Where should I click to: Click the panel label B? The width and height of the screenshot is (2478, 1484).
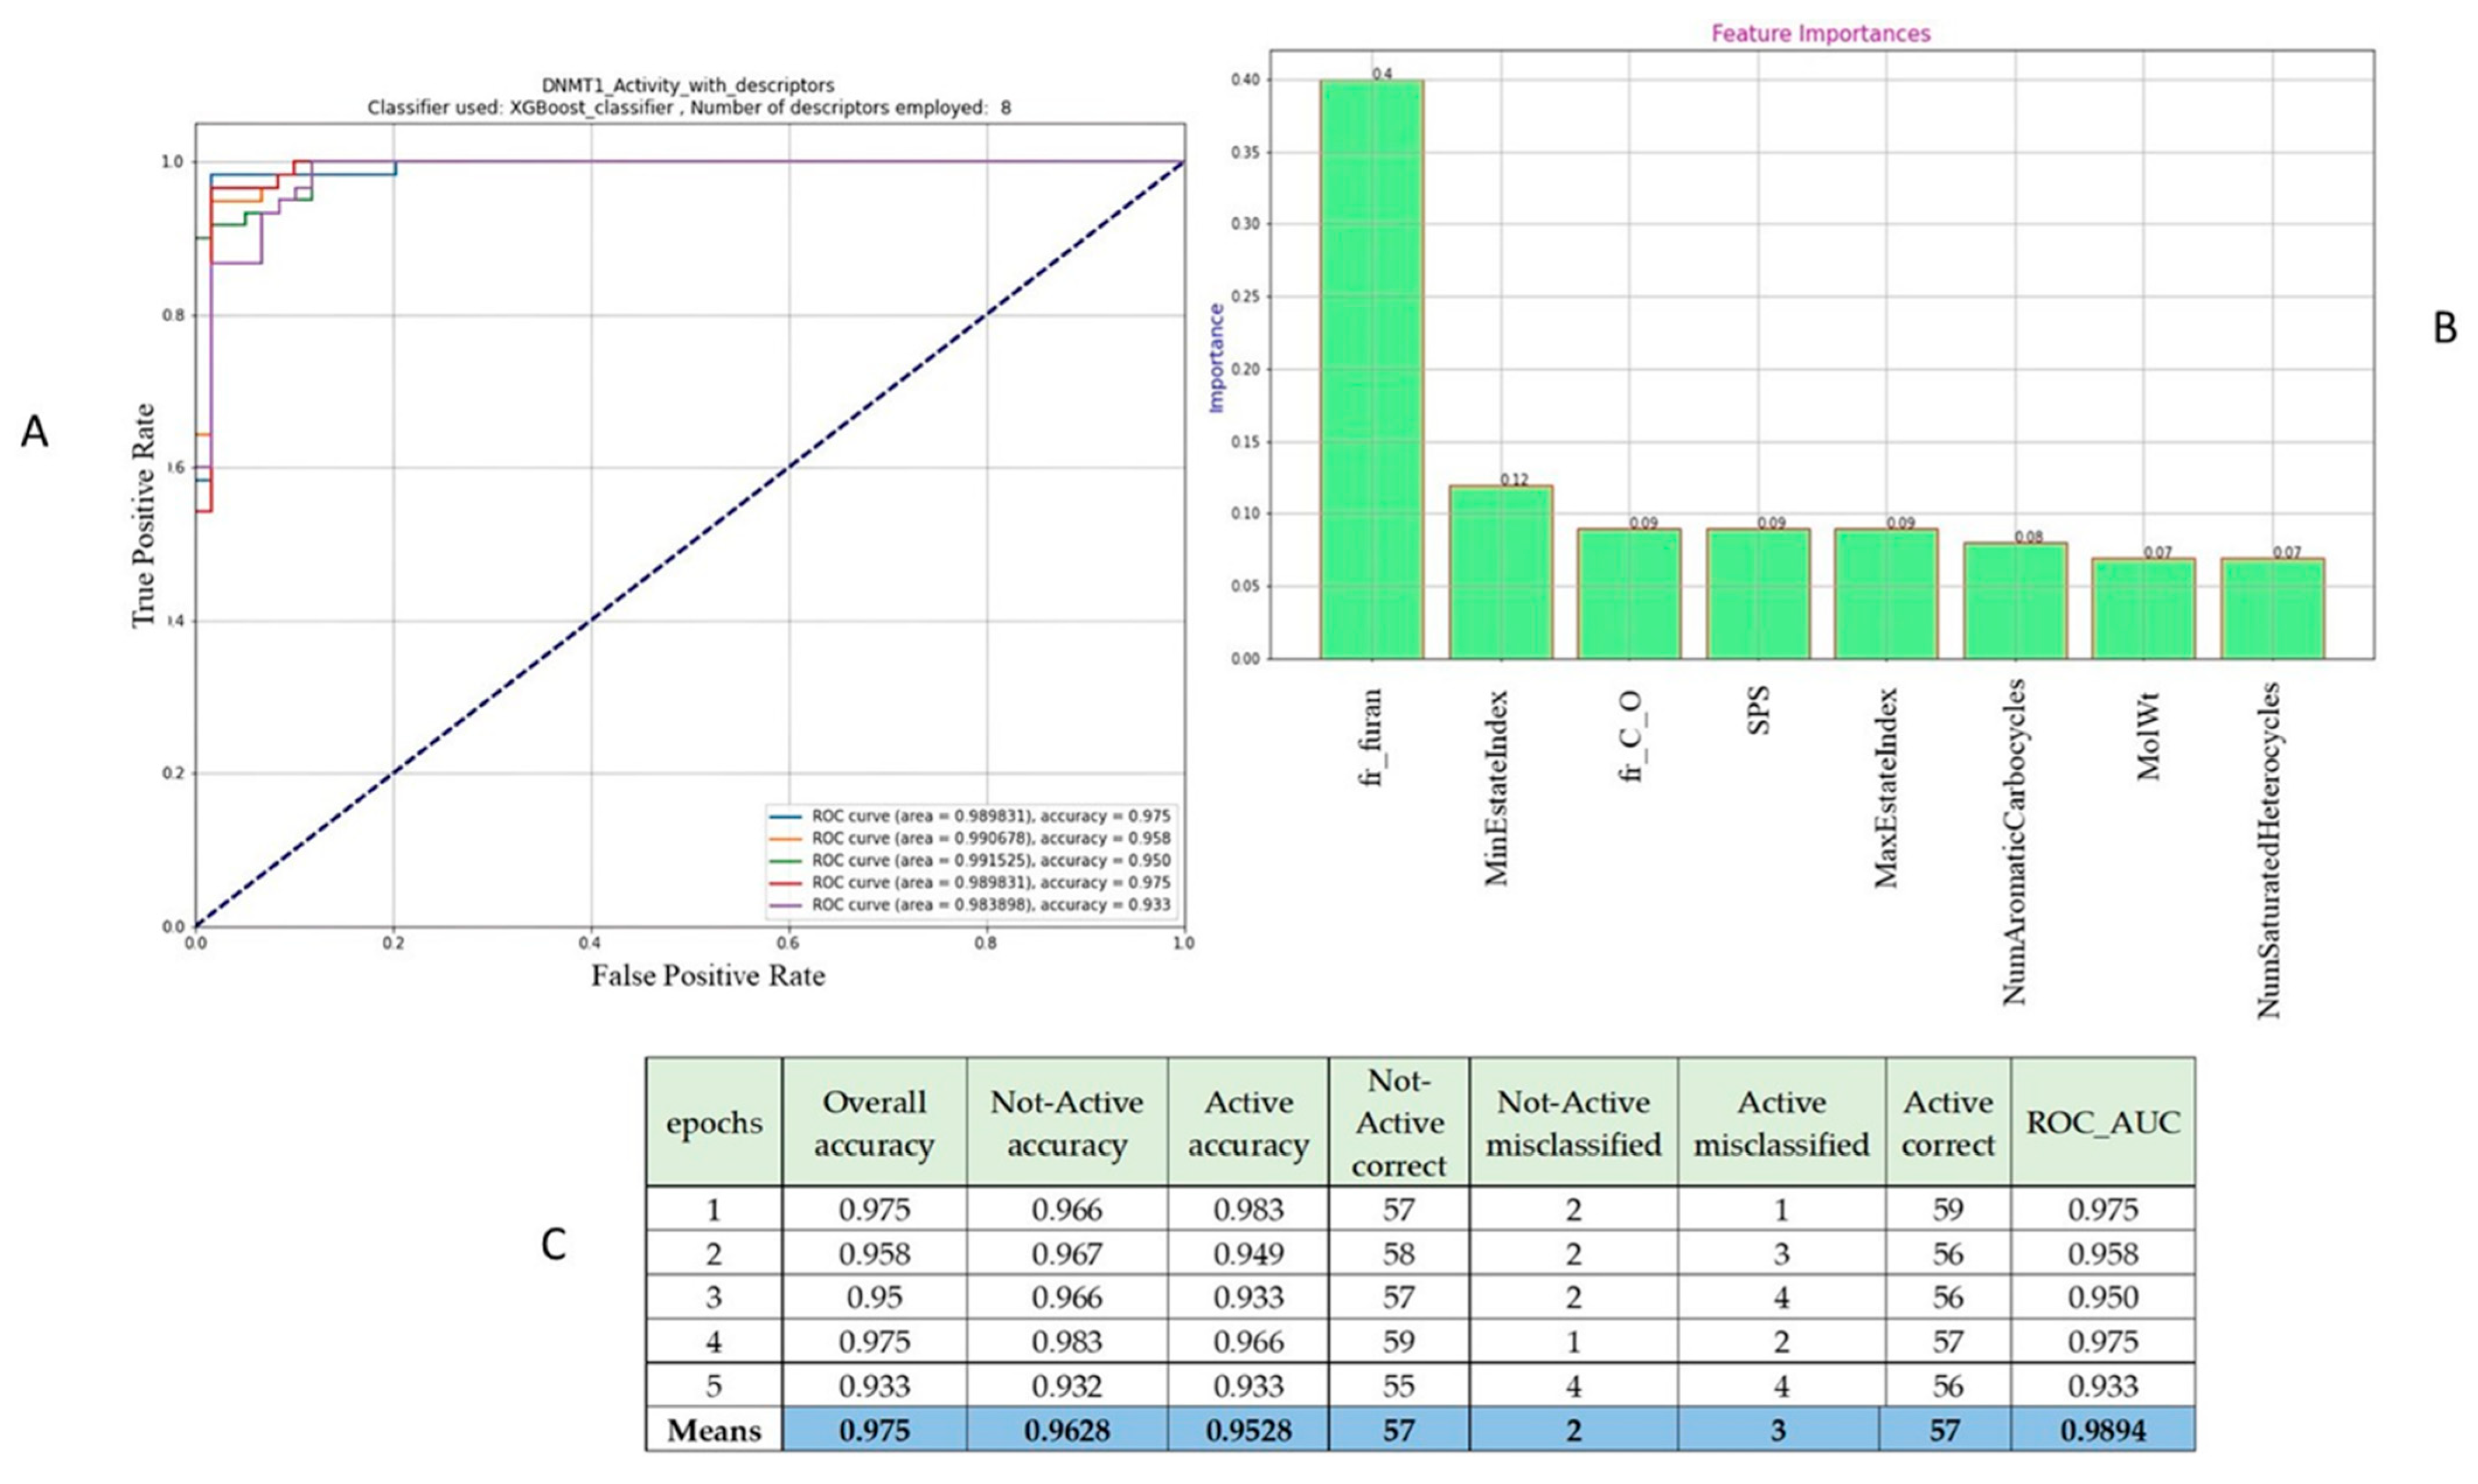click(2444, 328)
